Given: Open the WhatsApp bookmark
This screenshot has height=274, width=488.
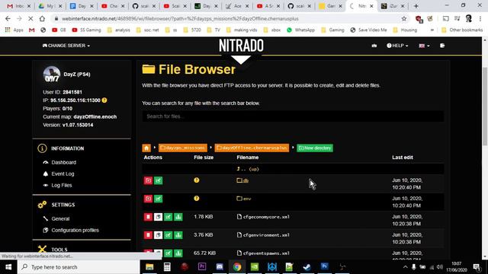Looking at the screenshot, I should pos(300,30).
